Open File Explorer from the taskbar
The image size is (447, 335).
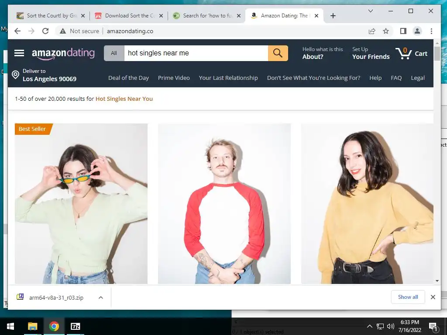pyautogui.click(x=32, y=326)
